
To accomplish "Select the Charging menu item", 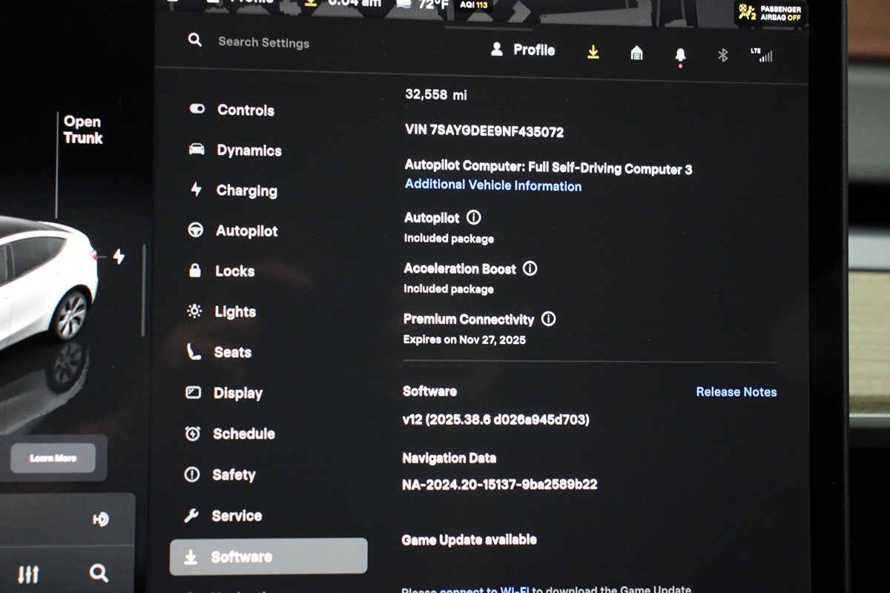I will point(245,191).
